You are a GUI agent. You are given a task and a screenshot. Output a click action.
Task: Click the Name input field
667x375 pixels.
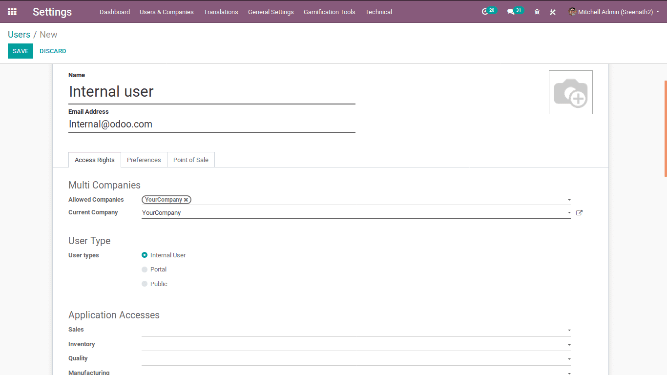pos(212,92)
